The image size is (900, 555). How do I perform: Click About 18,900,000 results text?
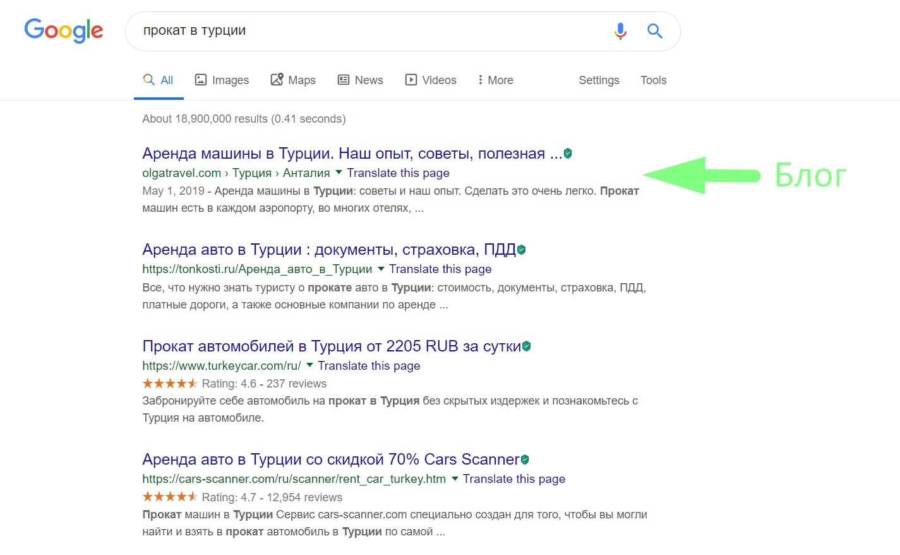244,119
